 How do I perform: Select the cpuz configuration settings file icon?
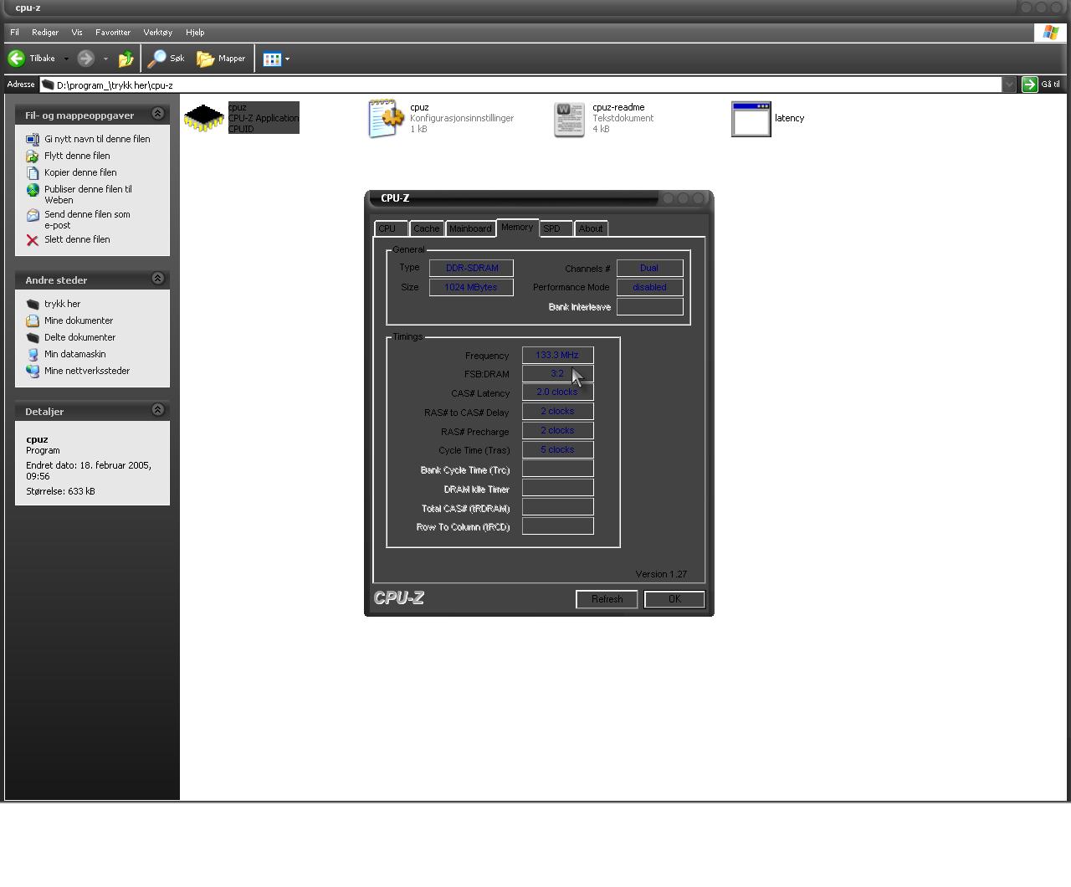(x=386, y=118)
